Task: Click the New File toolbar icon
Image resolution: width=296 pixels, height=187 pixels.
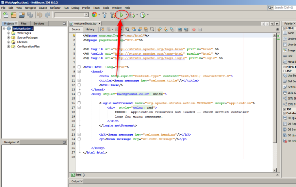Action: point(6,15)
